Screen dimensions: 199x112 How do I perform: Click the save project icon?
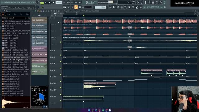pyautogui.click(x=153, y=2)
